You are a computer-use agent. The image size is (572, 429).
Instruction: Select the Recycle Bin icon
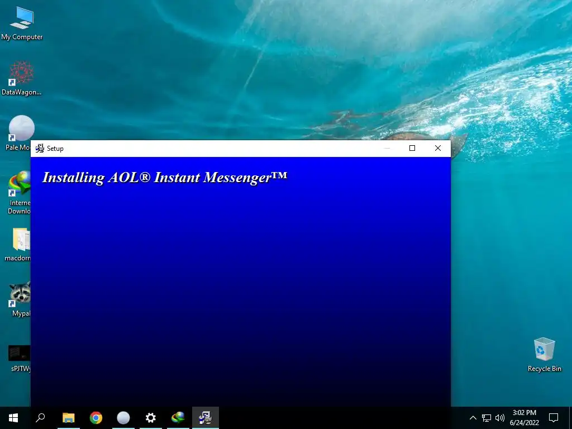544,355
